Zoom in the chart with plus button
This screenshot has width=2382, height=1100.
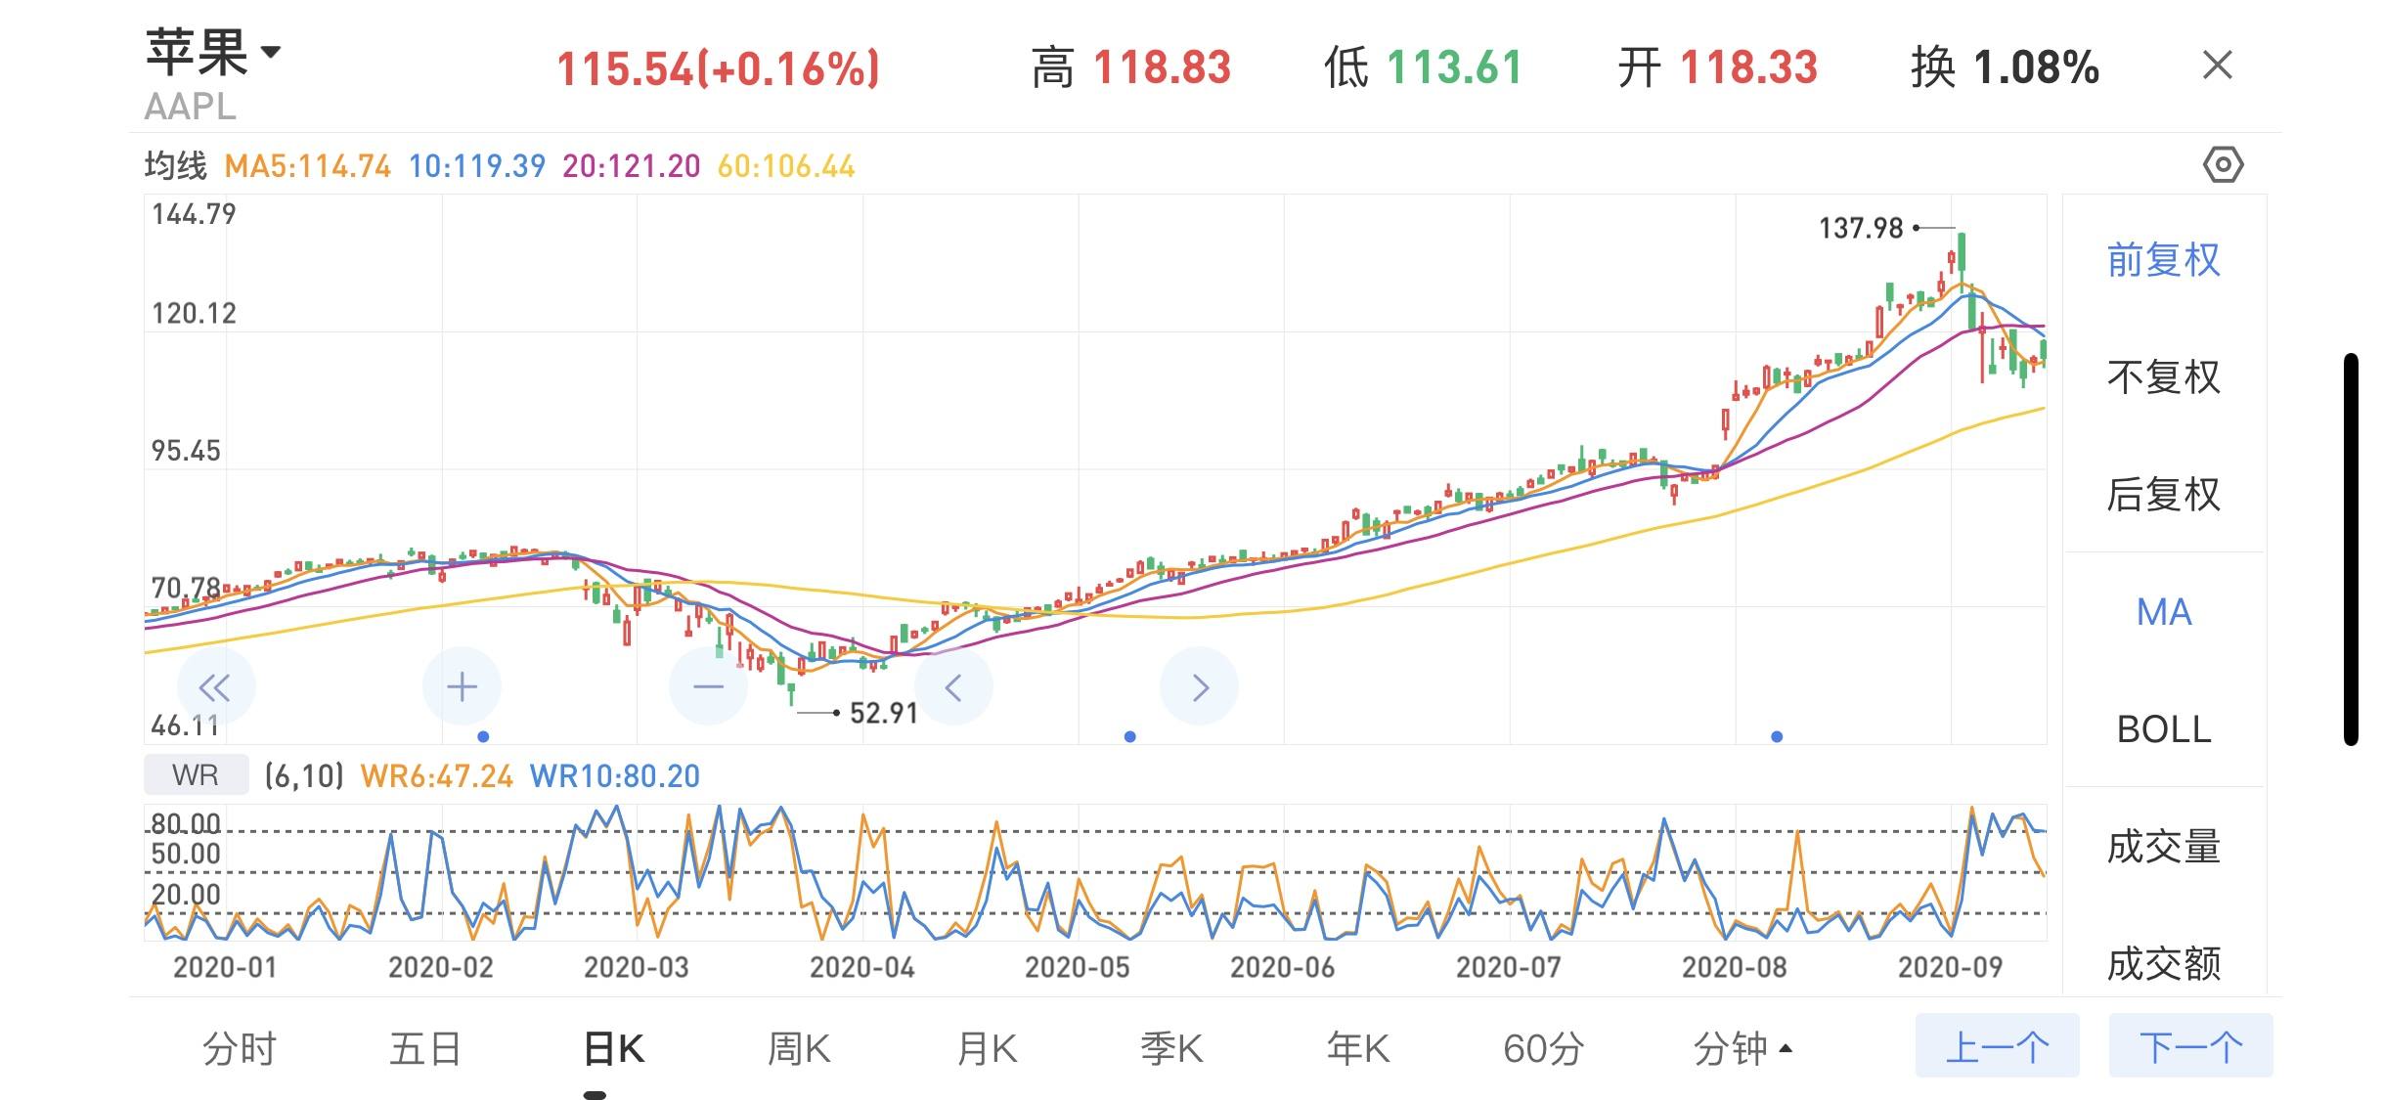coord(462,687)
